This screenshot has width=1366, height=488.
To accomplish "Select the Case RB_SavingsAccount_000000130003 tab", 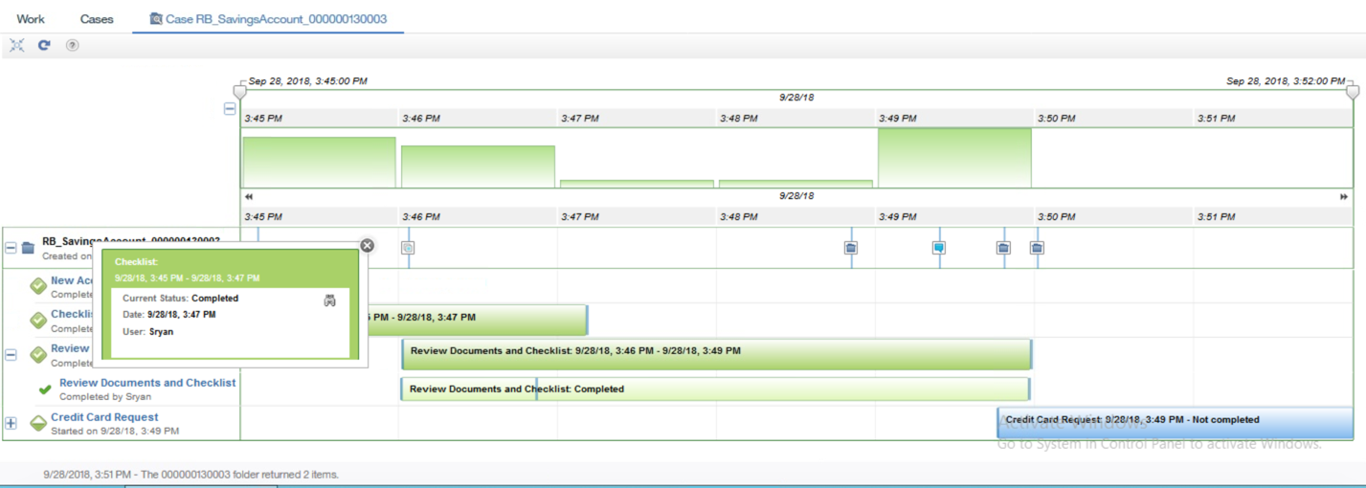I will pos(268,18).
